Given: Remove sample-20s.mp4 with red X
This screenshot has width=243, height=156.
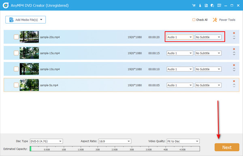Looking at the screenshot, I should [x=234, y=33].
